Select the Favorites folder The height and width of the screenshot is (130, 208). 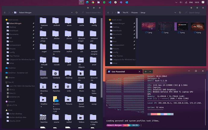point(55,88)
